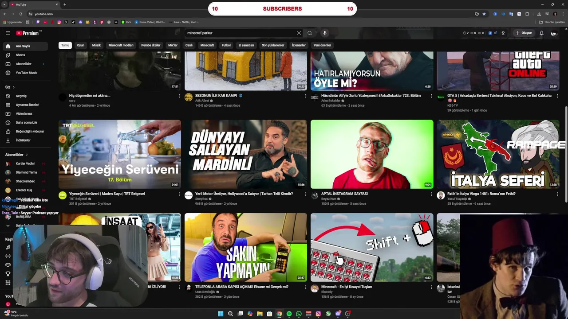Open the Beyaz Kurt channel link

pos(329,199)
